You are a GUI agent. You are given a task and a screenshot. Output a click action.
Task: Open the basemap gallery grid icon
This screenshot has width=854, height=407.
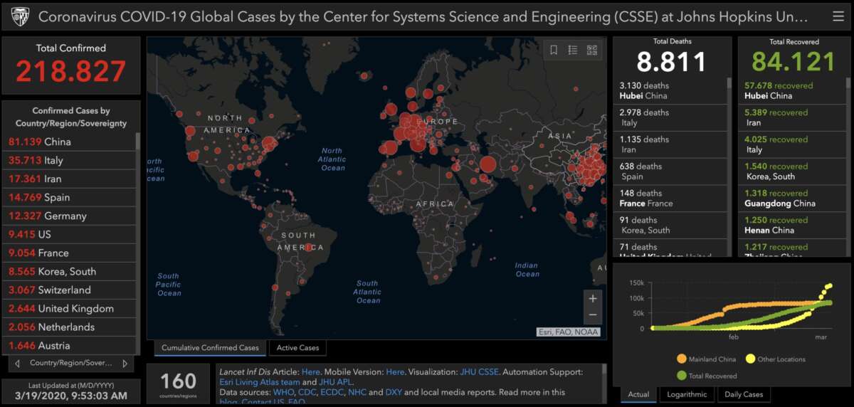click(592, 50)
